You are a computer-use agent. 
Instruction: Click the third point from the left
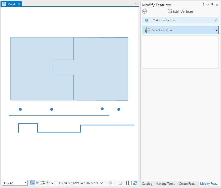[x=102, y=109]
